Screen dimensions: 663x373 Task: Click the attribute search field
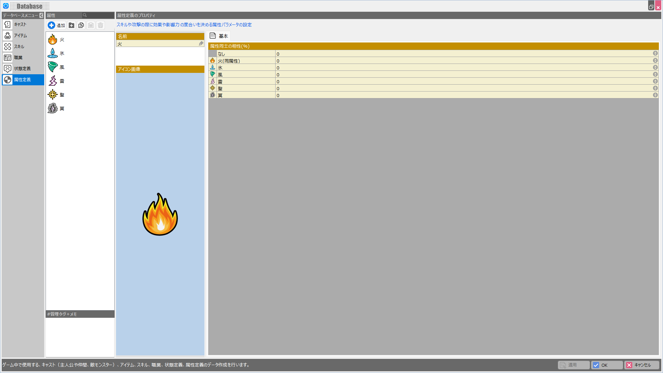pyautogui.click(x=99, y=15)
